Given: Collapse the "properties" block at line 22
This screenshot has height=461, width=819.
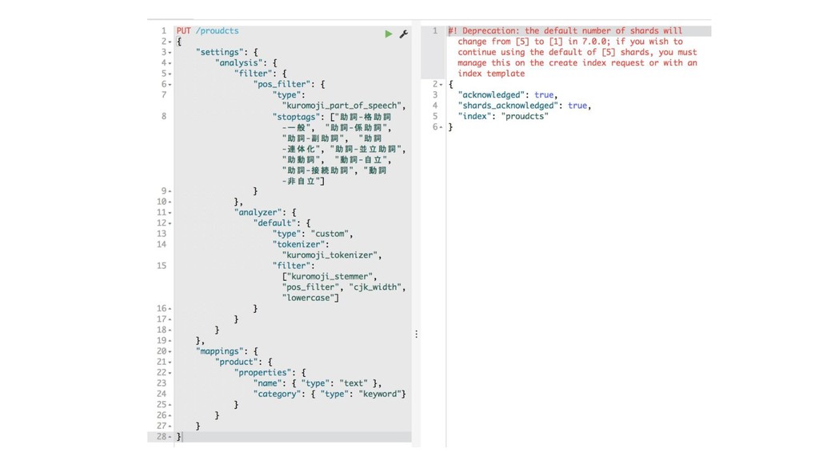Looking at the screenshot, I should (x=170, y=373).
